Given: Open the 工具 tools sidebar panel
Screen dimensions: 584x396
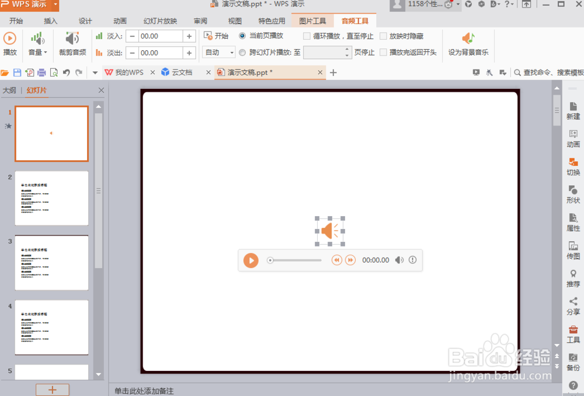Looking at the screenshot, I should tap(573, 335).
